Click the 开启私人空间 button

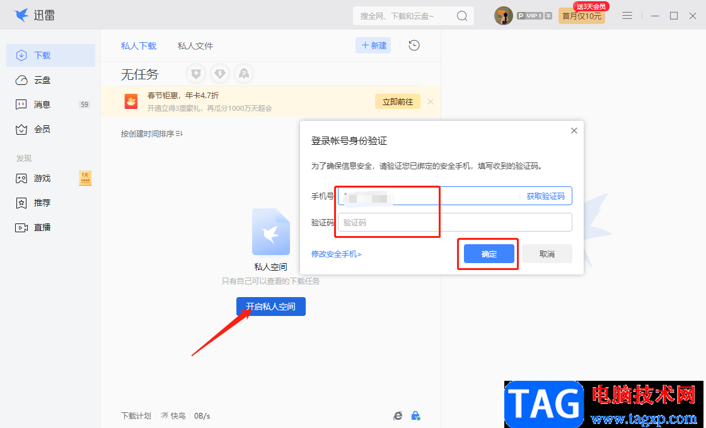coord(271,307)
